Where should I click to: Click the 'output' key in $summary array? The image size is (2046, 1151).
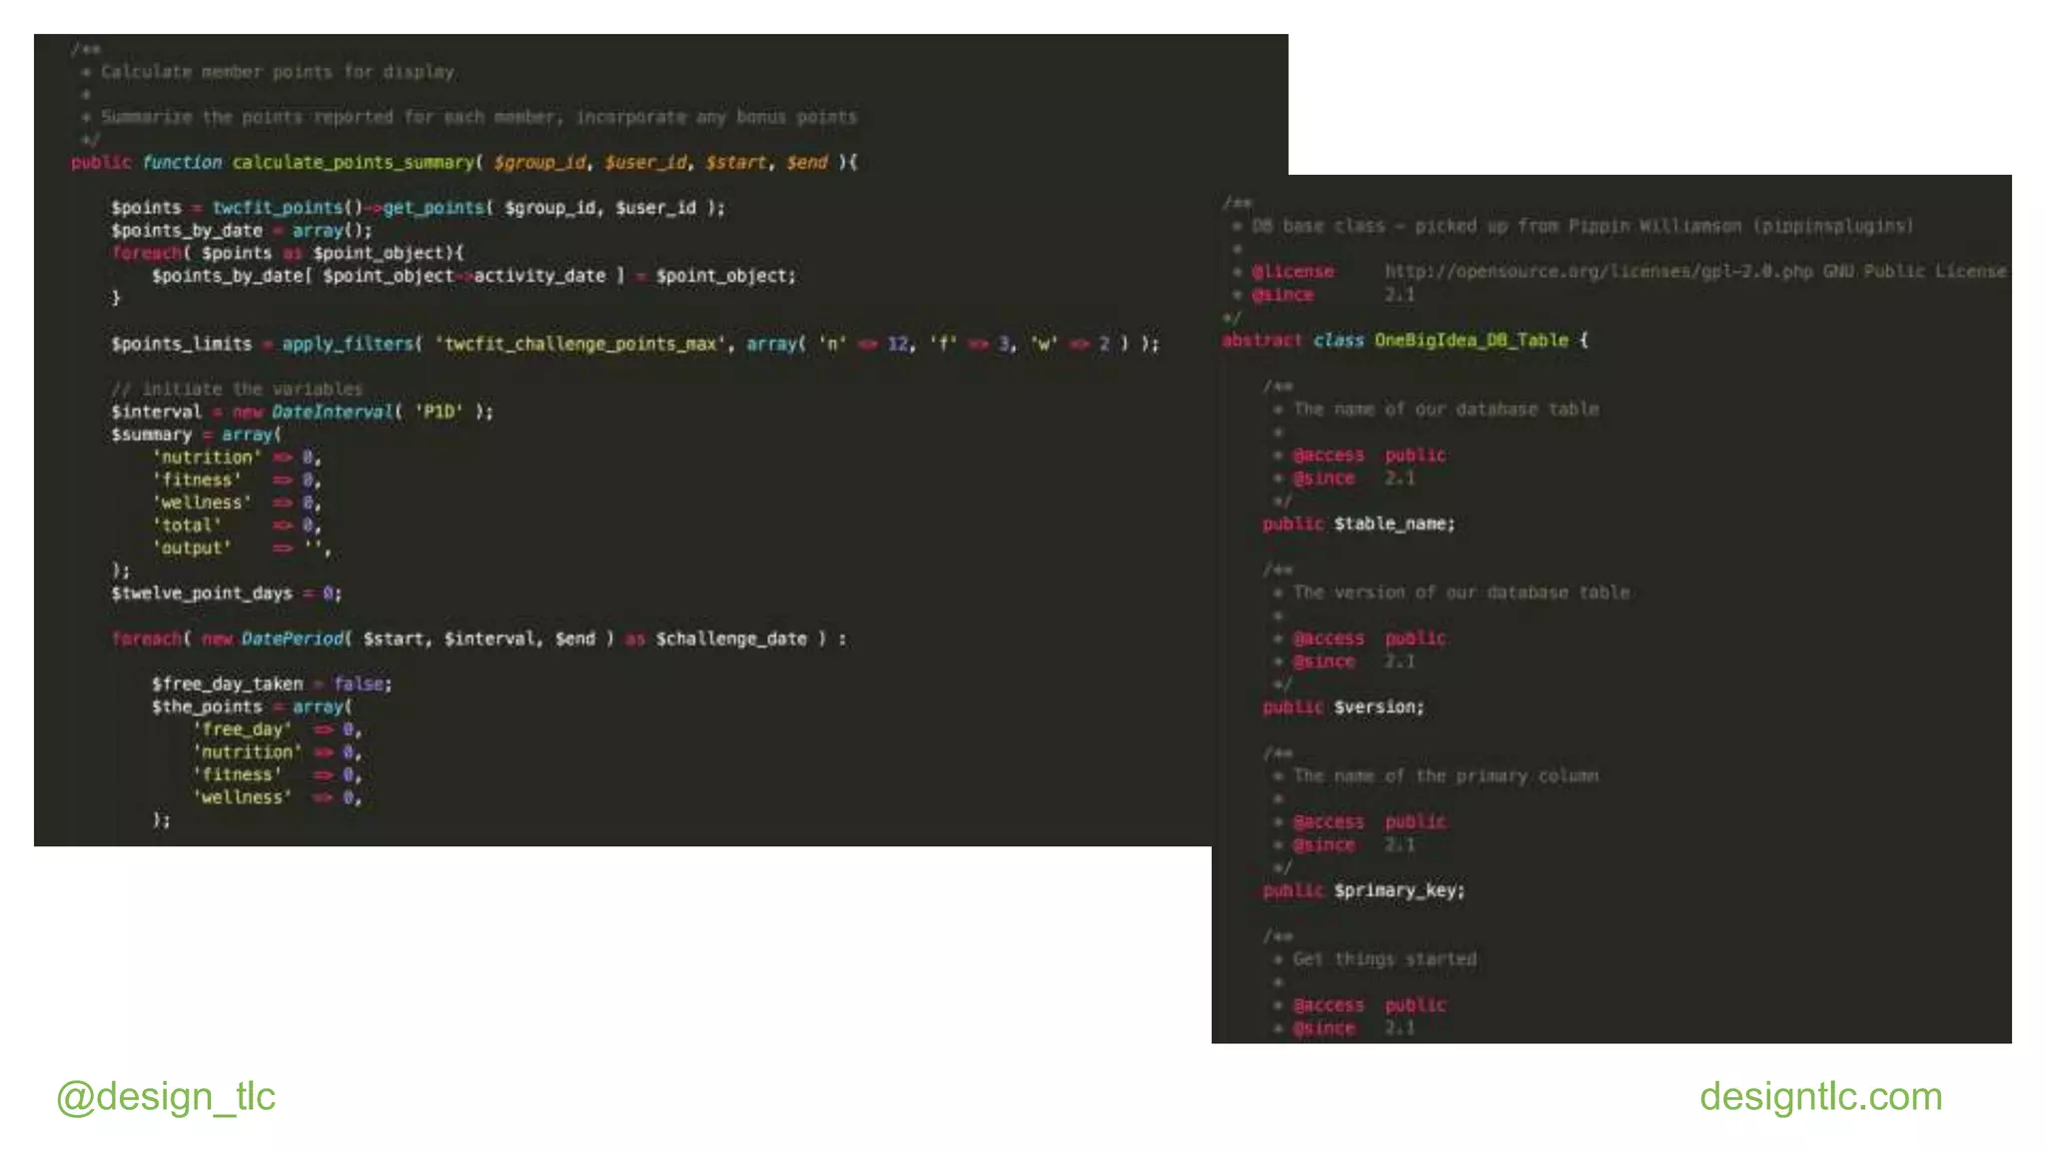(x=192, y=549)
